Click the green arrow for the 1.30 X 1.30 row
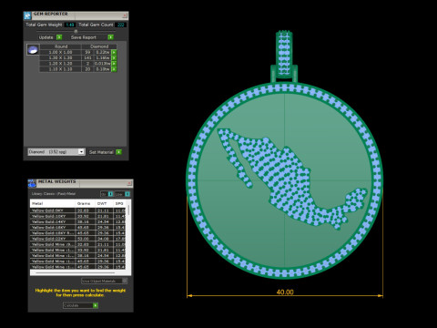 click(114, 57)
